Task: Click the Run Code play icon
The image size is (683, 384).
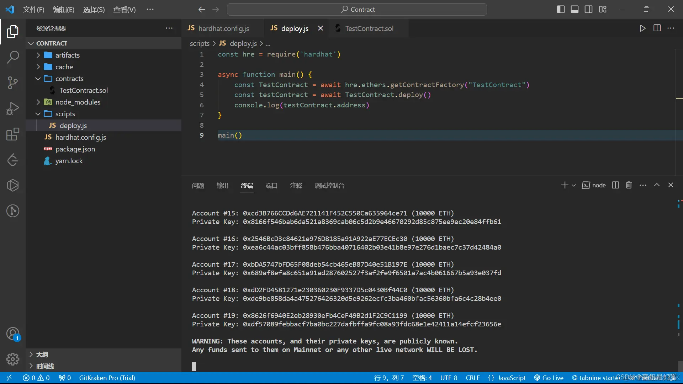Action: click(x=642, y=28)
